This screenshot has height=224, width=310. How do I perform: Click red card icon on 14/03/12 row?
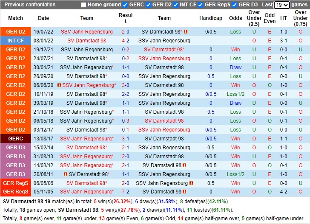184,165
